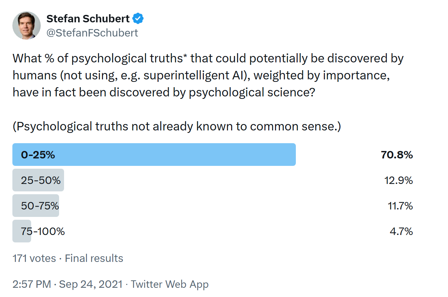448x297 pixels.
Task: Open the Sep 24, 2021 date link
Action: click(x=91, y=284)
